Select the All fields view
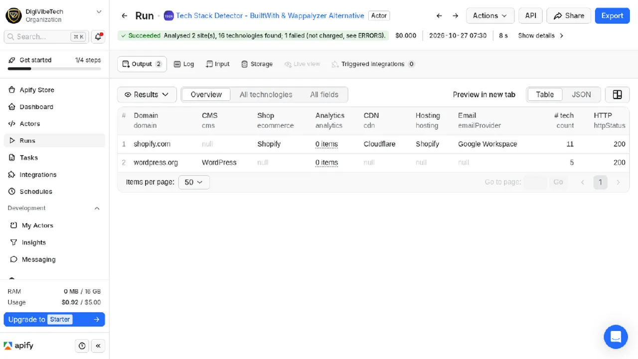This screenshot has height=359, width=638. (x=324, y=95)
